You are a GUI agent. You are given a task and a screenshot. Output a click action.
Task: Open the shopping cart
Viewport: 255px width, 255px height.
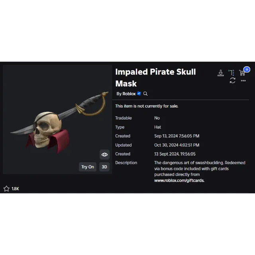[x=242, y=73]
